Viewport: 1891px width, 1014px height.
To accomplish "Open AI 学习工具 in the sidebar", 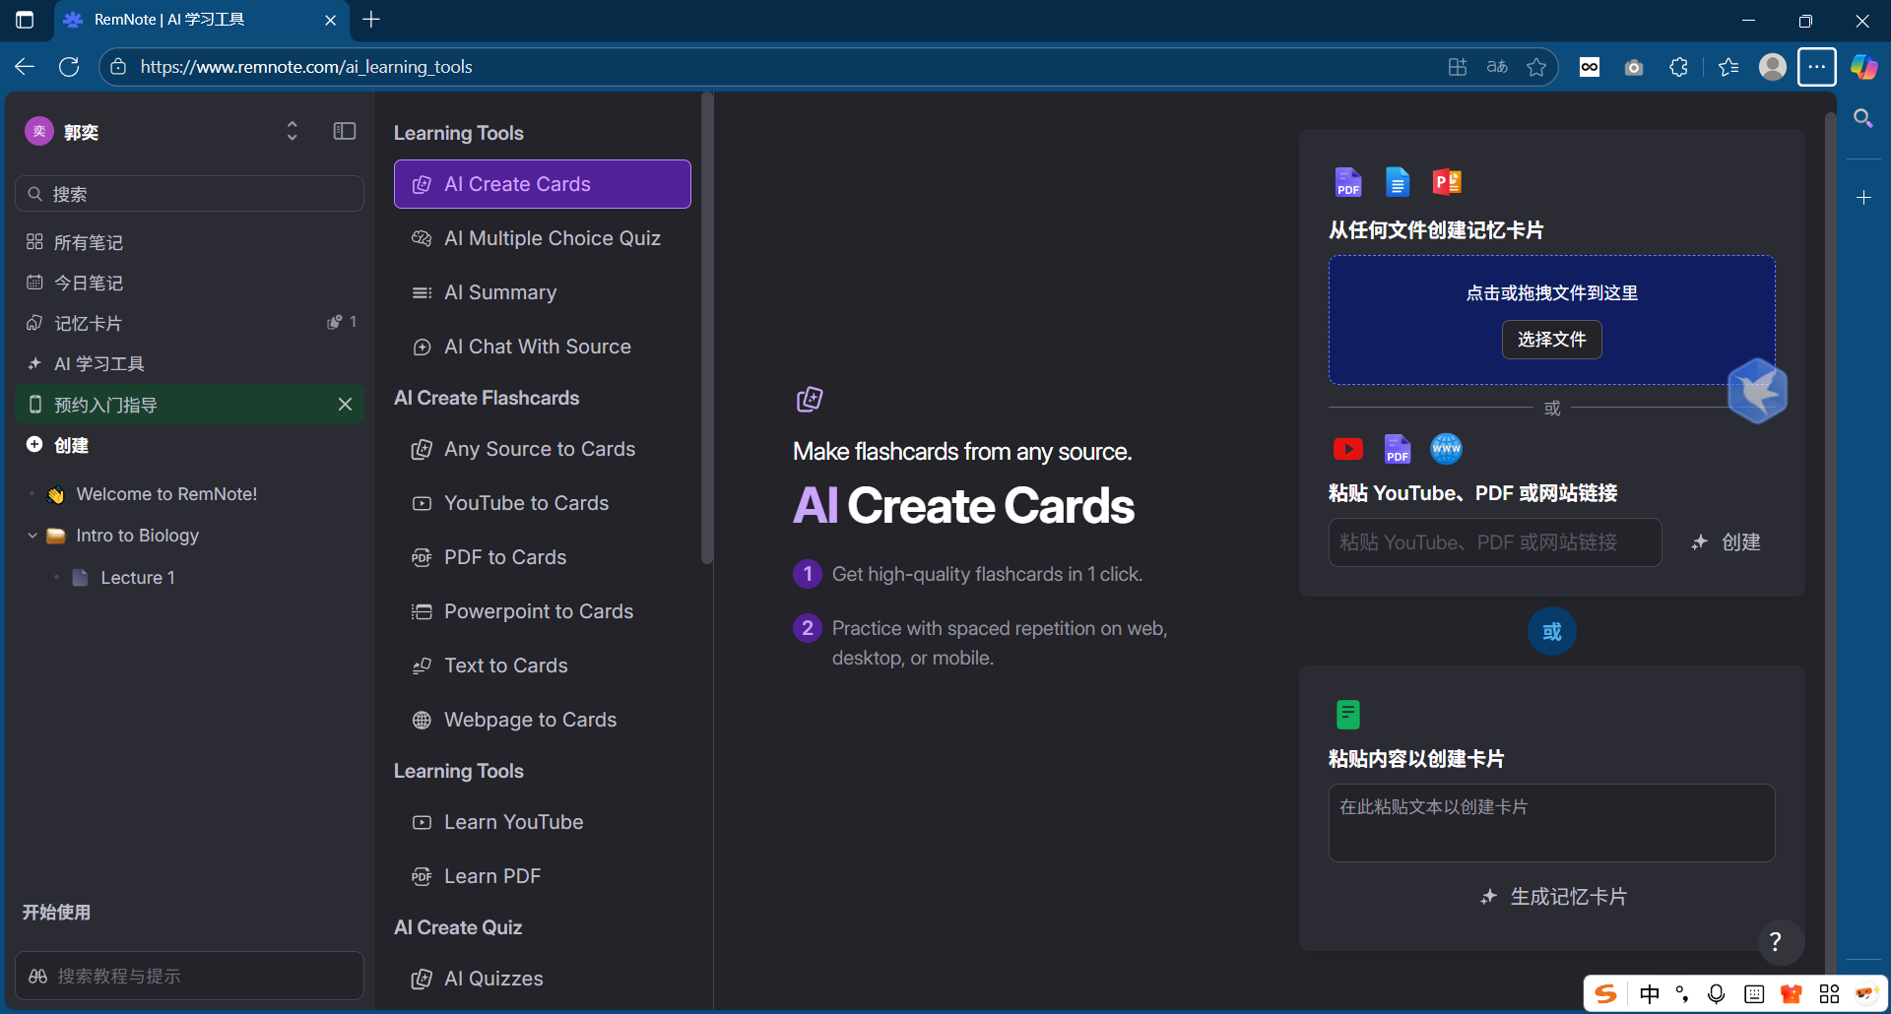I will (x=189, y=363).
